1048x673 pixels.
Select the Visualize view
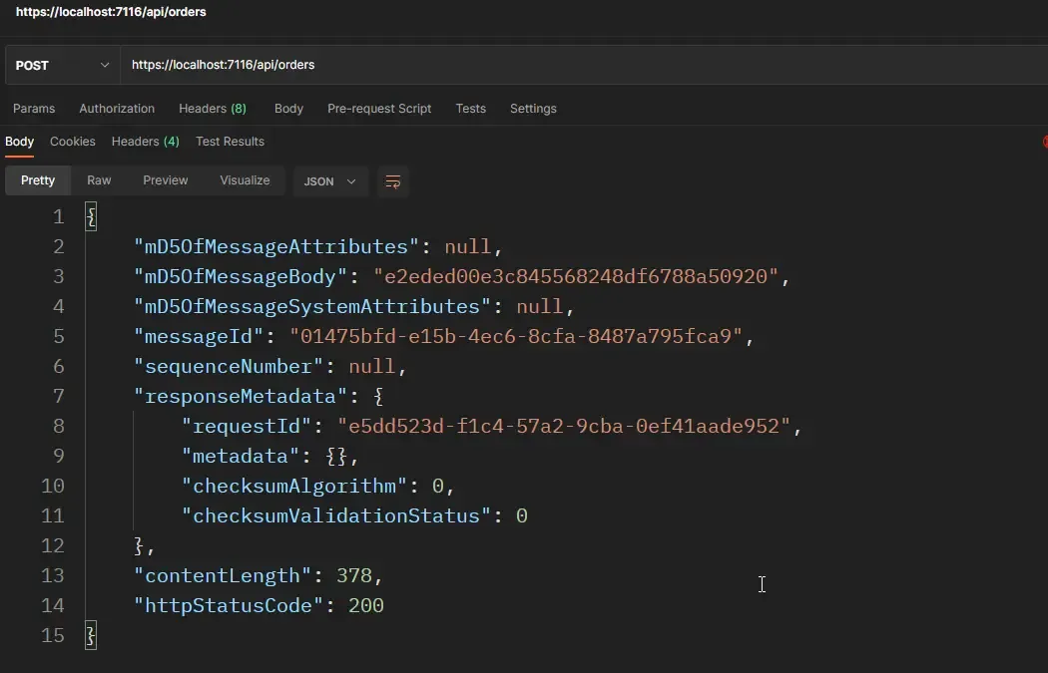245,180
